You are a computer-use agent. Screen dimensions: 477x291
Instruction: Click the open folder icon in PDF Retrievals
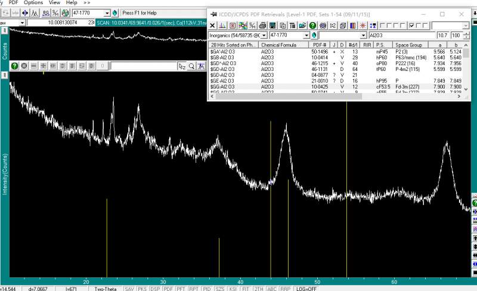pos(302,26)
